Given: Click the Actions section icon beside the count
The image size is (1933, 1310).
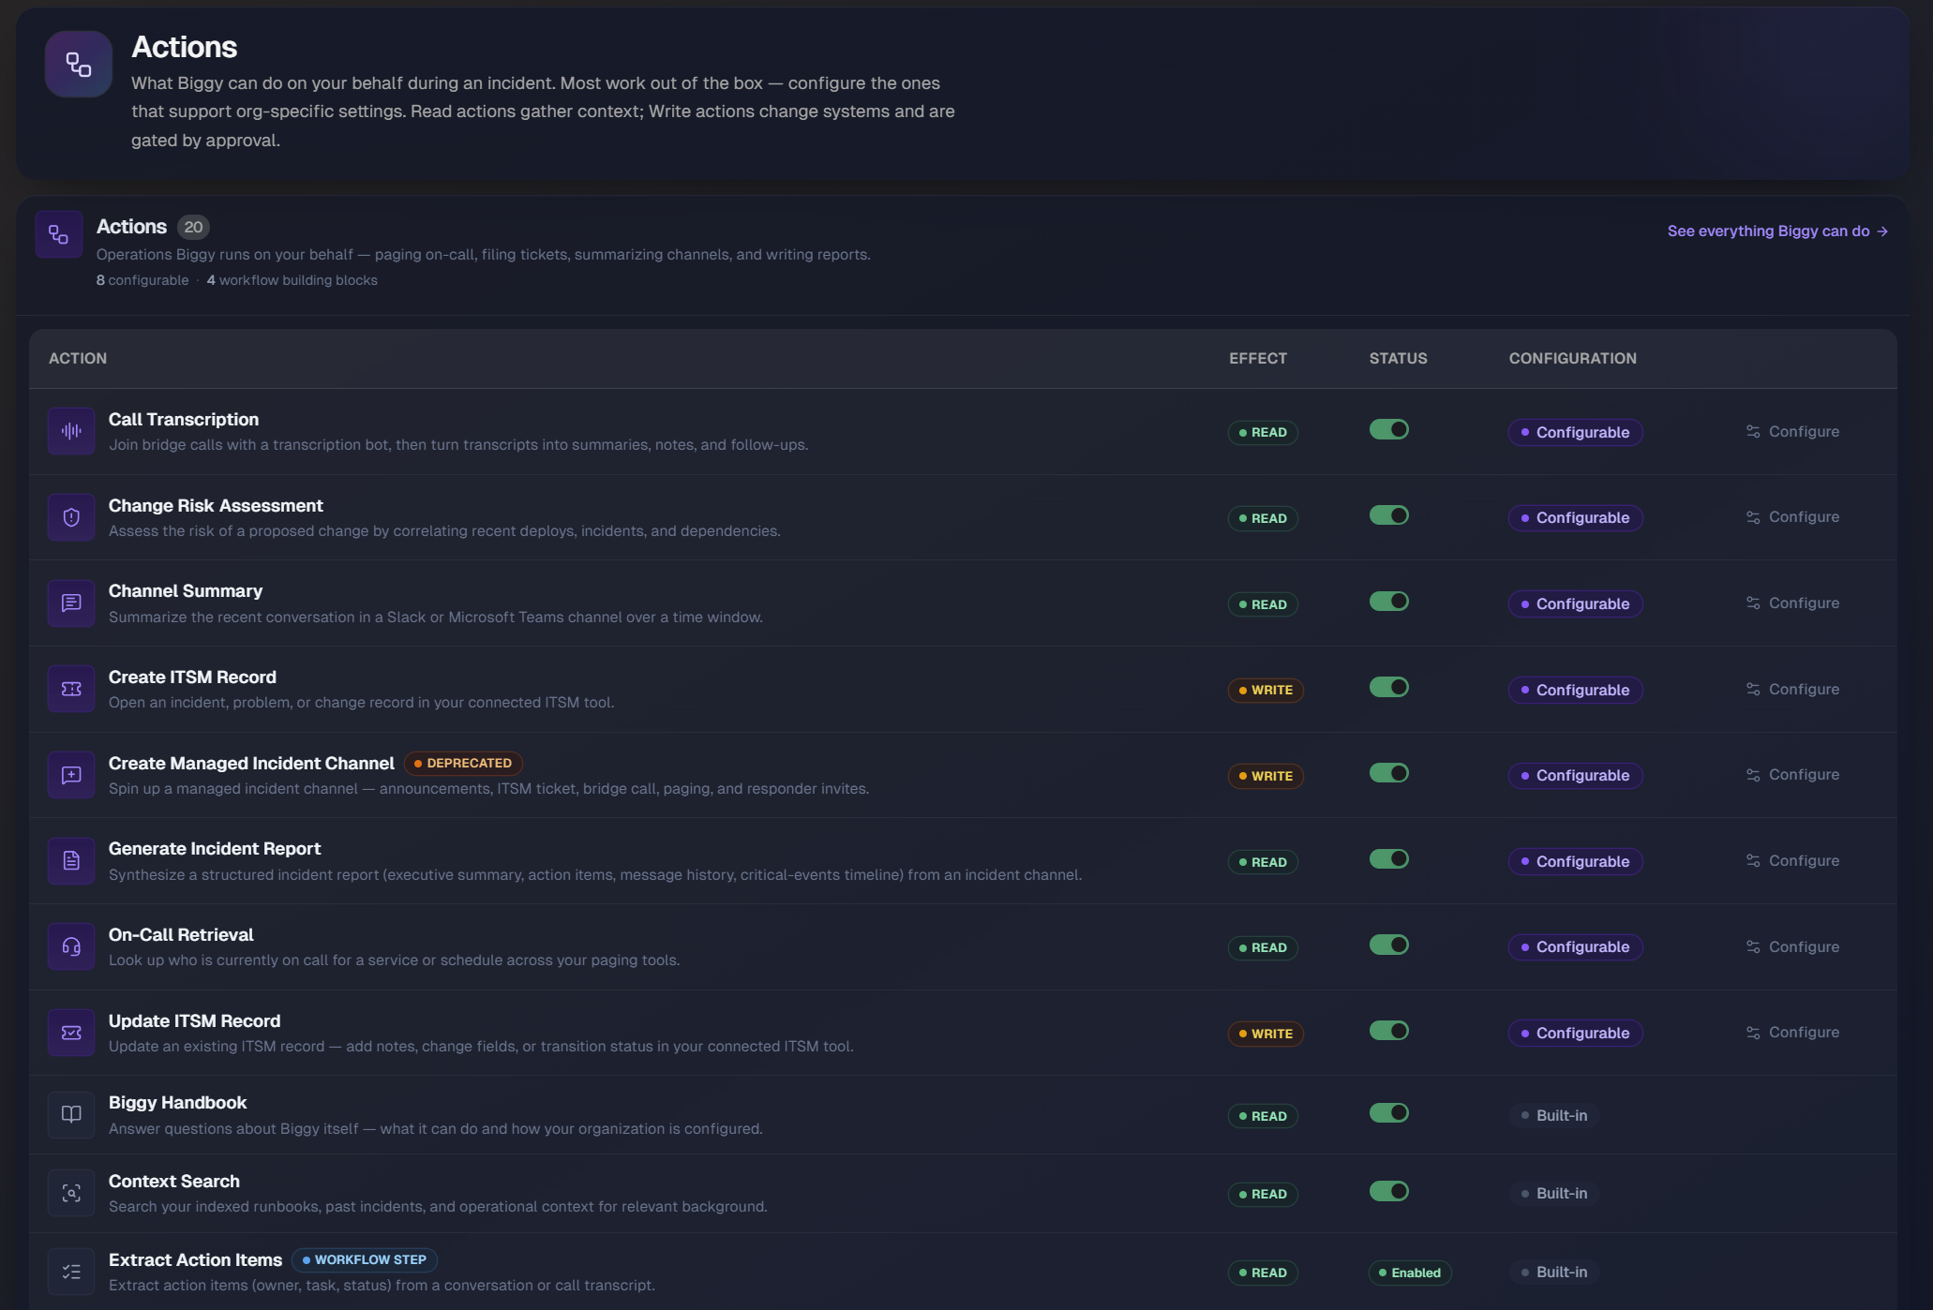Looking at the screenshot, I should pyautogui.click(x=59, y=234).
